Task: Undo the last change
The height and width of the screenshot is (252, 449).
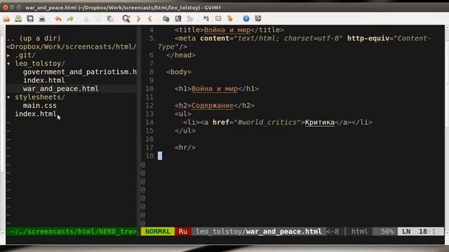Action: click(58, 19)
